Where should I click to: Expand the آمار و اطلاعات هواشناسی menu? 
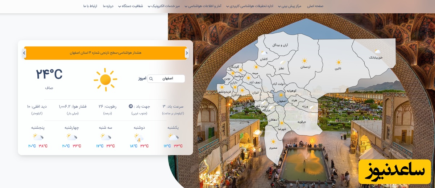point(205,6)
